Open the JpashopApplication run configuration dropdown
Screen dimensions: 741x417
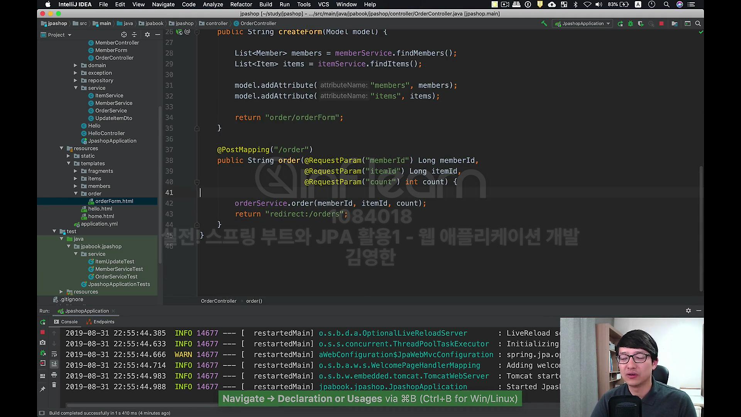click(x=583, y=24)
